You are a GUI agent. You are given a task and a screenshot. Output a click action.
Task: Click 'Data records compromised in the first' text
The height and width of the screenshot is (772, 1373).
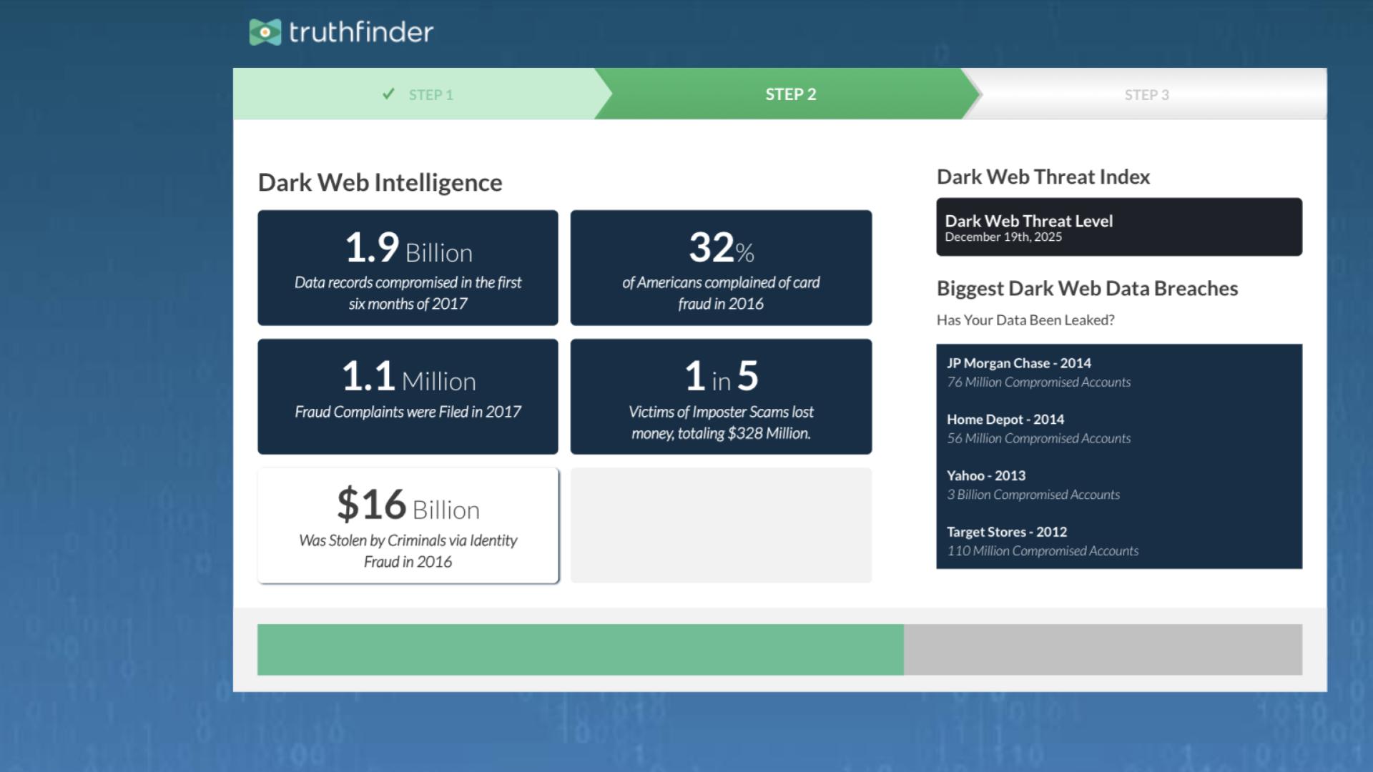click(408, 282)
